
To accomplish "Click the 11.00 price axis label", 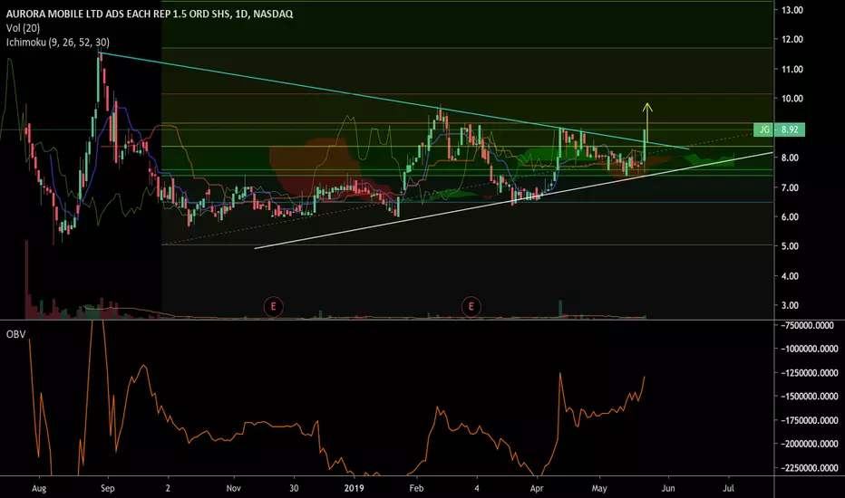I will [792, 69].
